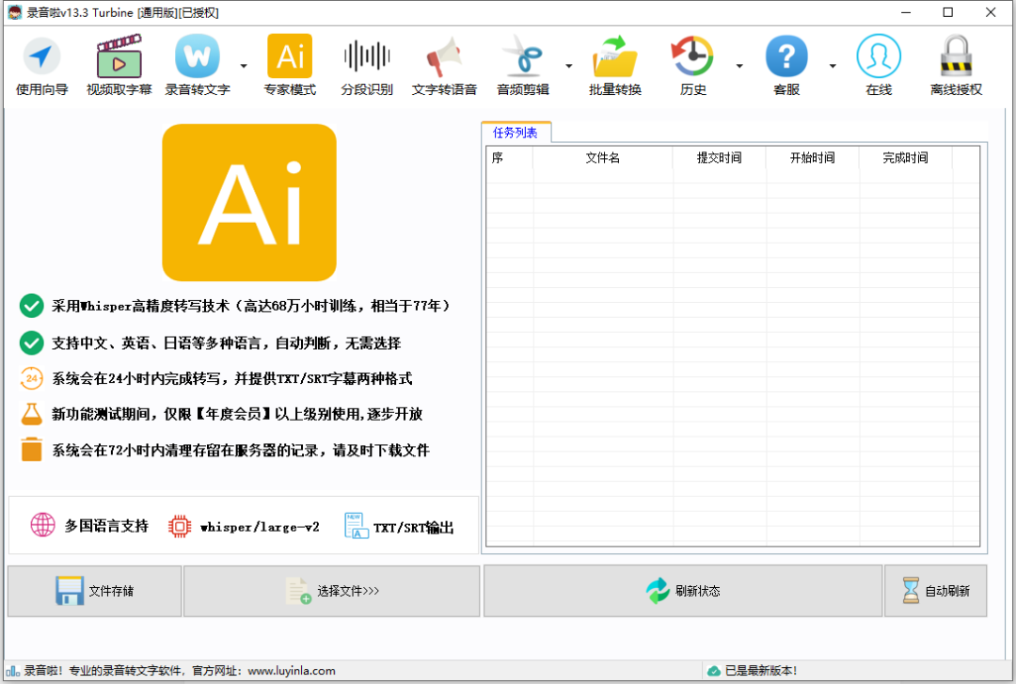Click the 多国语言支持 globe icon
1016x684 pixels.
(x=42, y=524)
